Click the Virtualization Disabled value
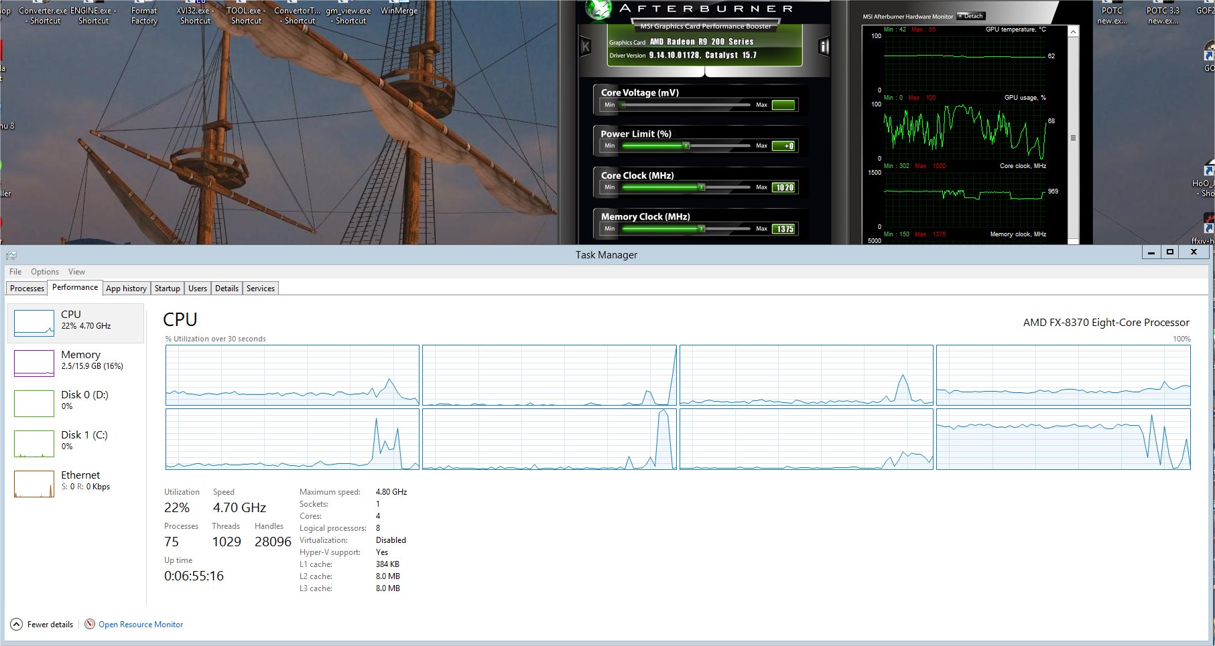This screenshot has width=1215, height=646. click(x=391, y=540)
